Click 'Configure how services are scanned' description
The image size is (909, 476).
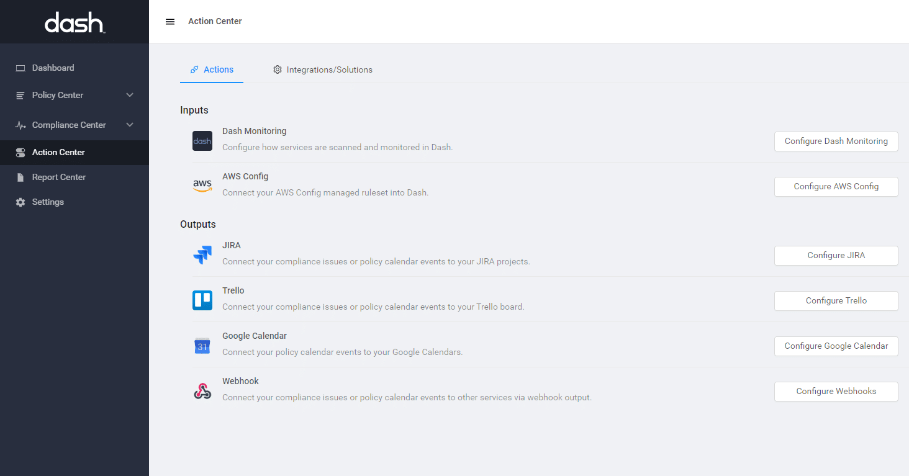tap(338, 147)
